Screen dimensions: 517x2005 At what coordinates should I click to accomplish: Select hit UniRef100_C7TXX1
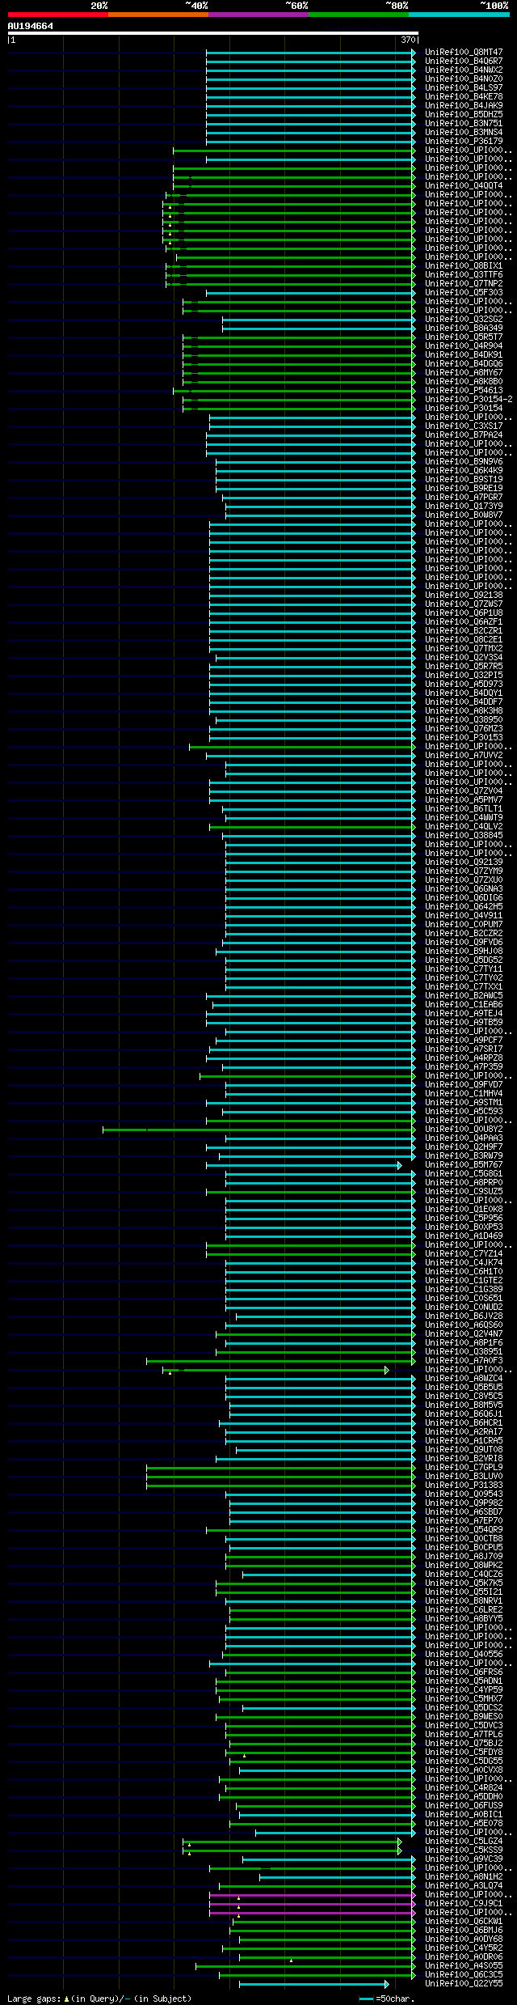(464, 987)
